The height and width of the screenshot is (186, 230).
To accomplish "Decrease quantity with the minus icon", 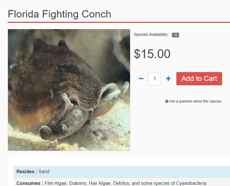I will [x=141, y=78].
